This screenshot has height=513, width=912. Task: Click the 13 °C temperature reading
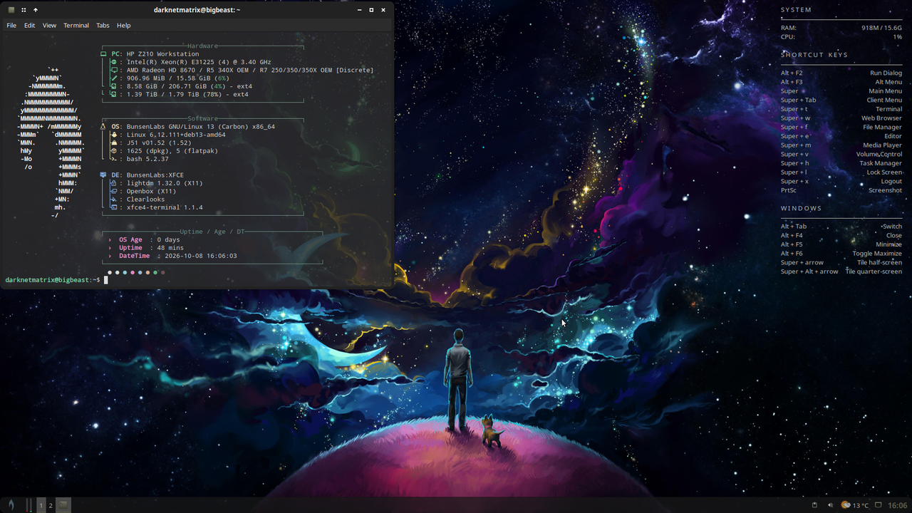(861, 505)
